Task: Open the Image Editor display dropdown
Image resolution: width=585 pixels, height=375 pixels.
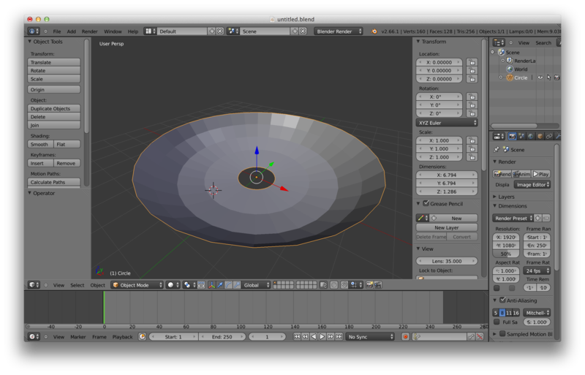Action: [x=532, y=185]
